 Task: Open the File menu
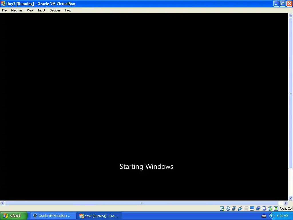pyautogui.click(x=4, y=10)
